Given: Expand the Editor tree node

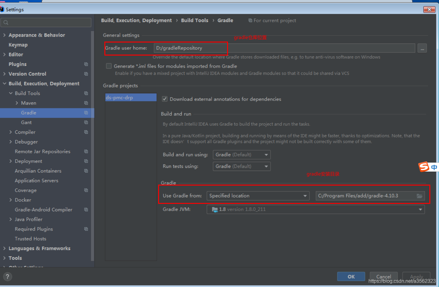Looking at the screenshot, I should (x=4, y=55).
